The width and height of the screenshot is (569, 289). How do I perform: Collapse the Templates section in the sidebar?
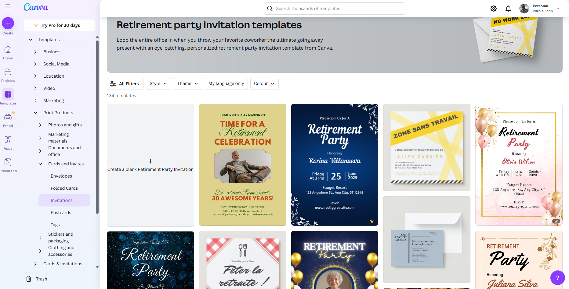[30, 39]
